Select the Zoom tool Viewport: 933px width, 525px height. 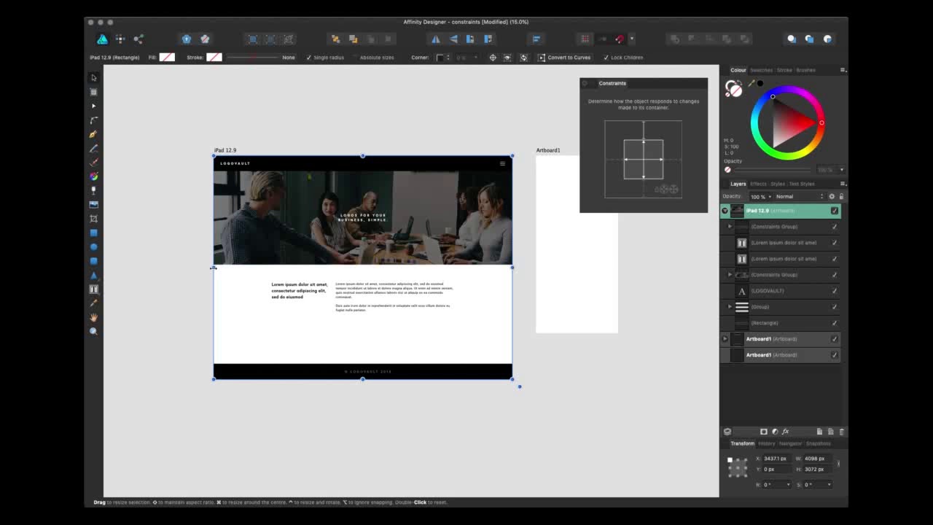pos(93,331)
